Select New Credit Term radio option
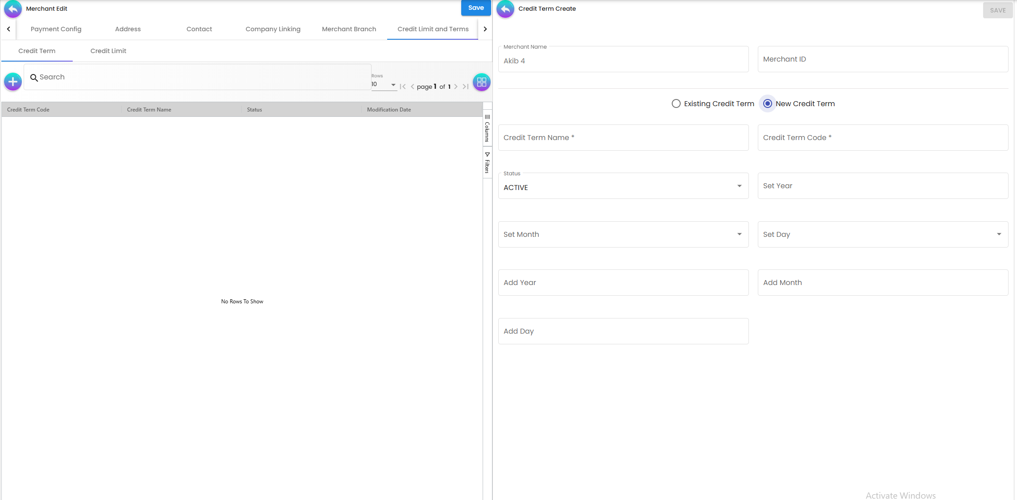This screenshot has height=500, width=1017. tap(768, 103)
